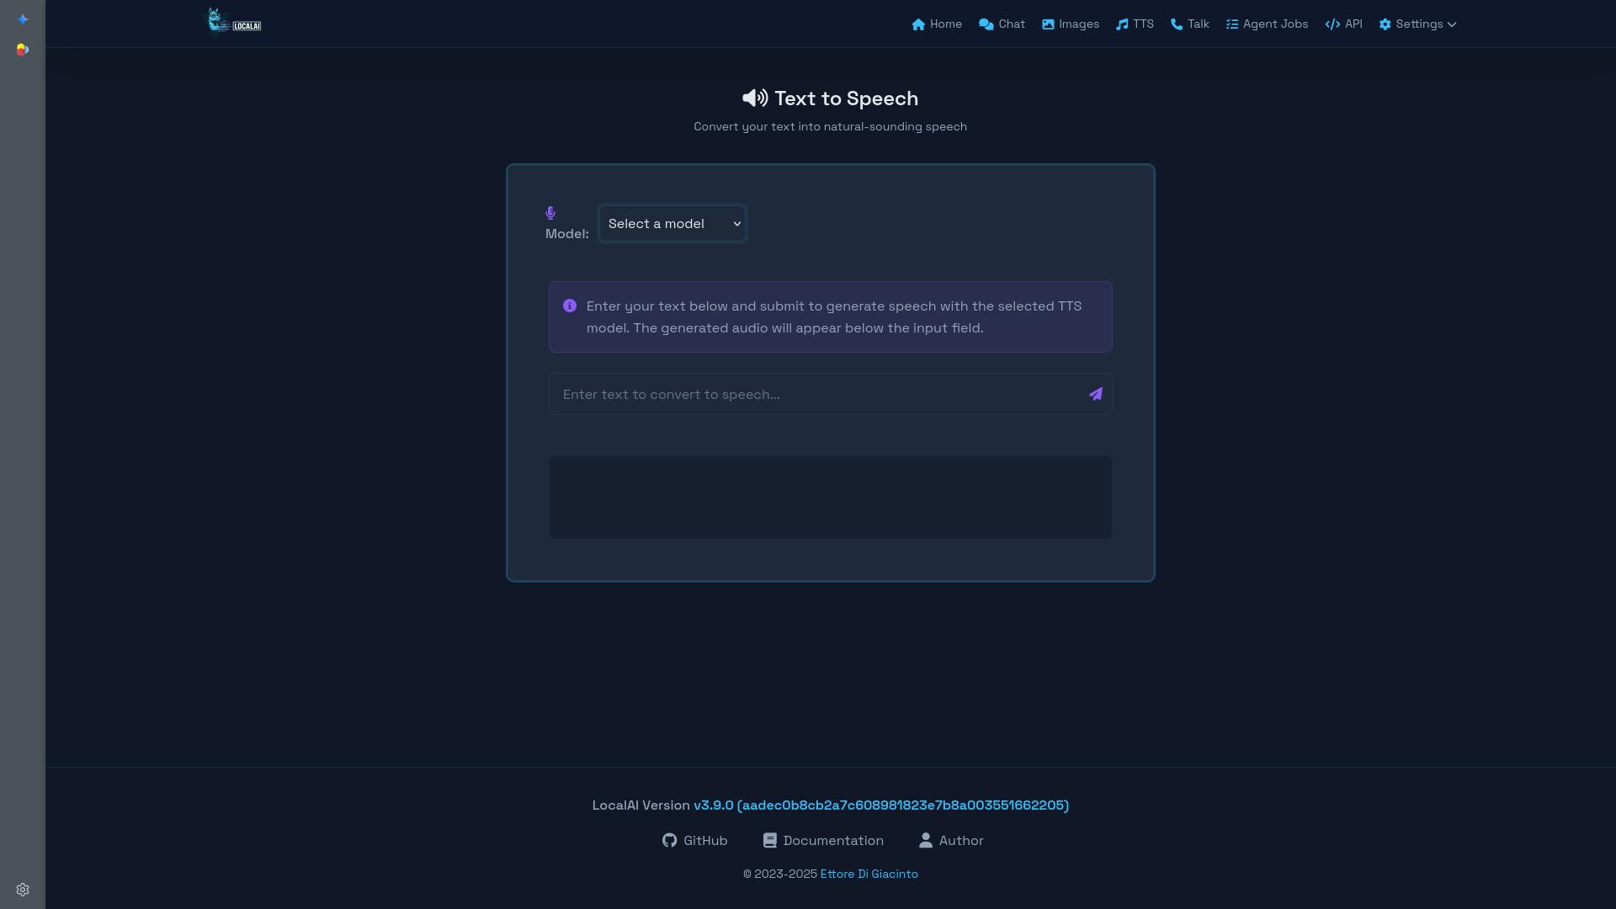
Task: Click the 'Convert your text into natural-sounding speech' subtitle
Action: [x=831, y=127]
